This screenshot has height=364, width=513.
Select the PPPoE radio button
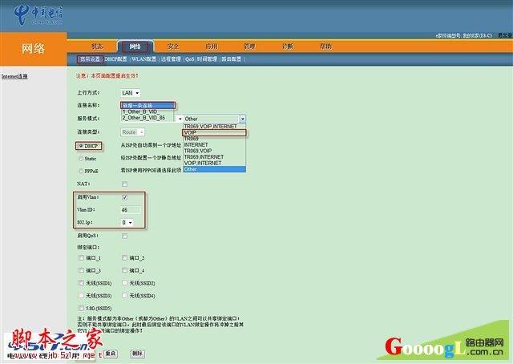80,171
